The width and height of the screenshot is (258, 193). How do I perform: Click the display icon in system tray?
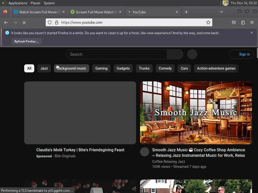pos(225,3)
